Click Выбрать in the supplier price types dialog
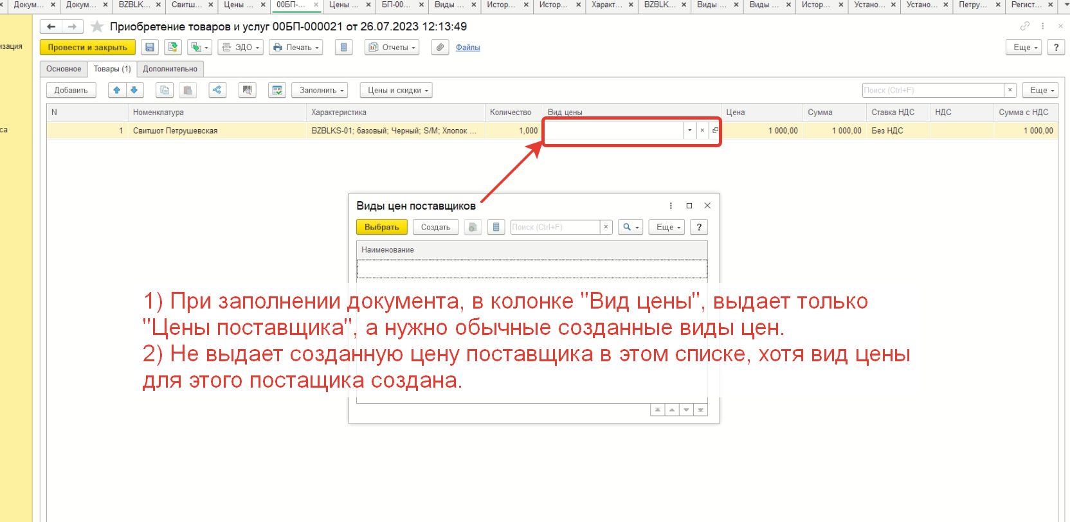The image size is (1070, 522). 381,227
